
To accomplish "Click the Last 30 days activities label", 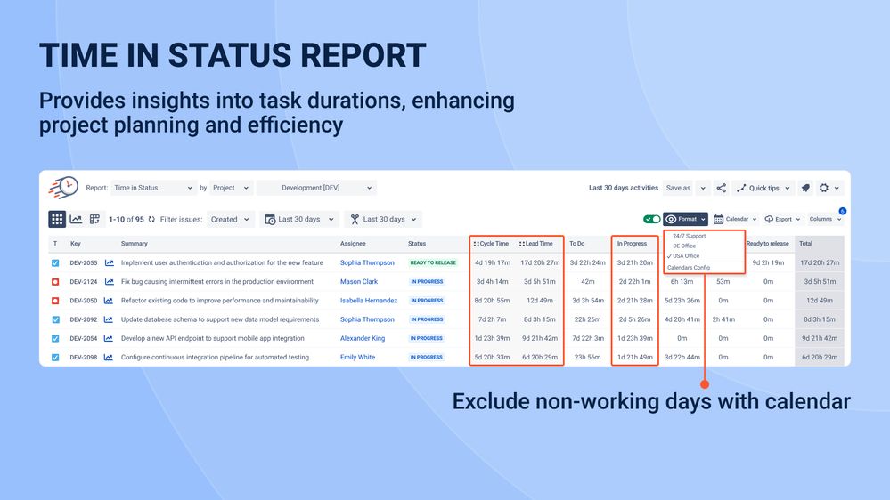I will 624,188.
